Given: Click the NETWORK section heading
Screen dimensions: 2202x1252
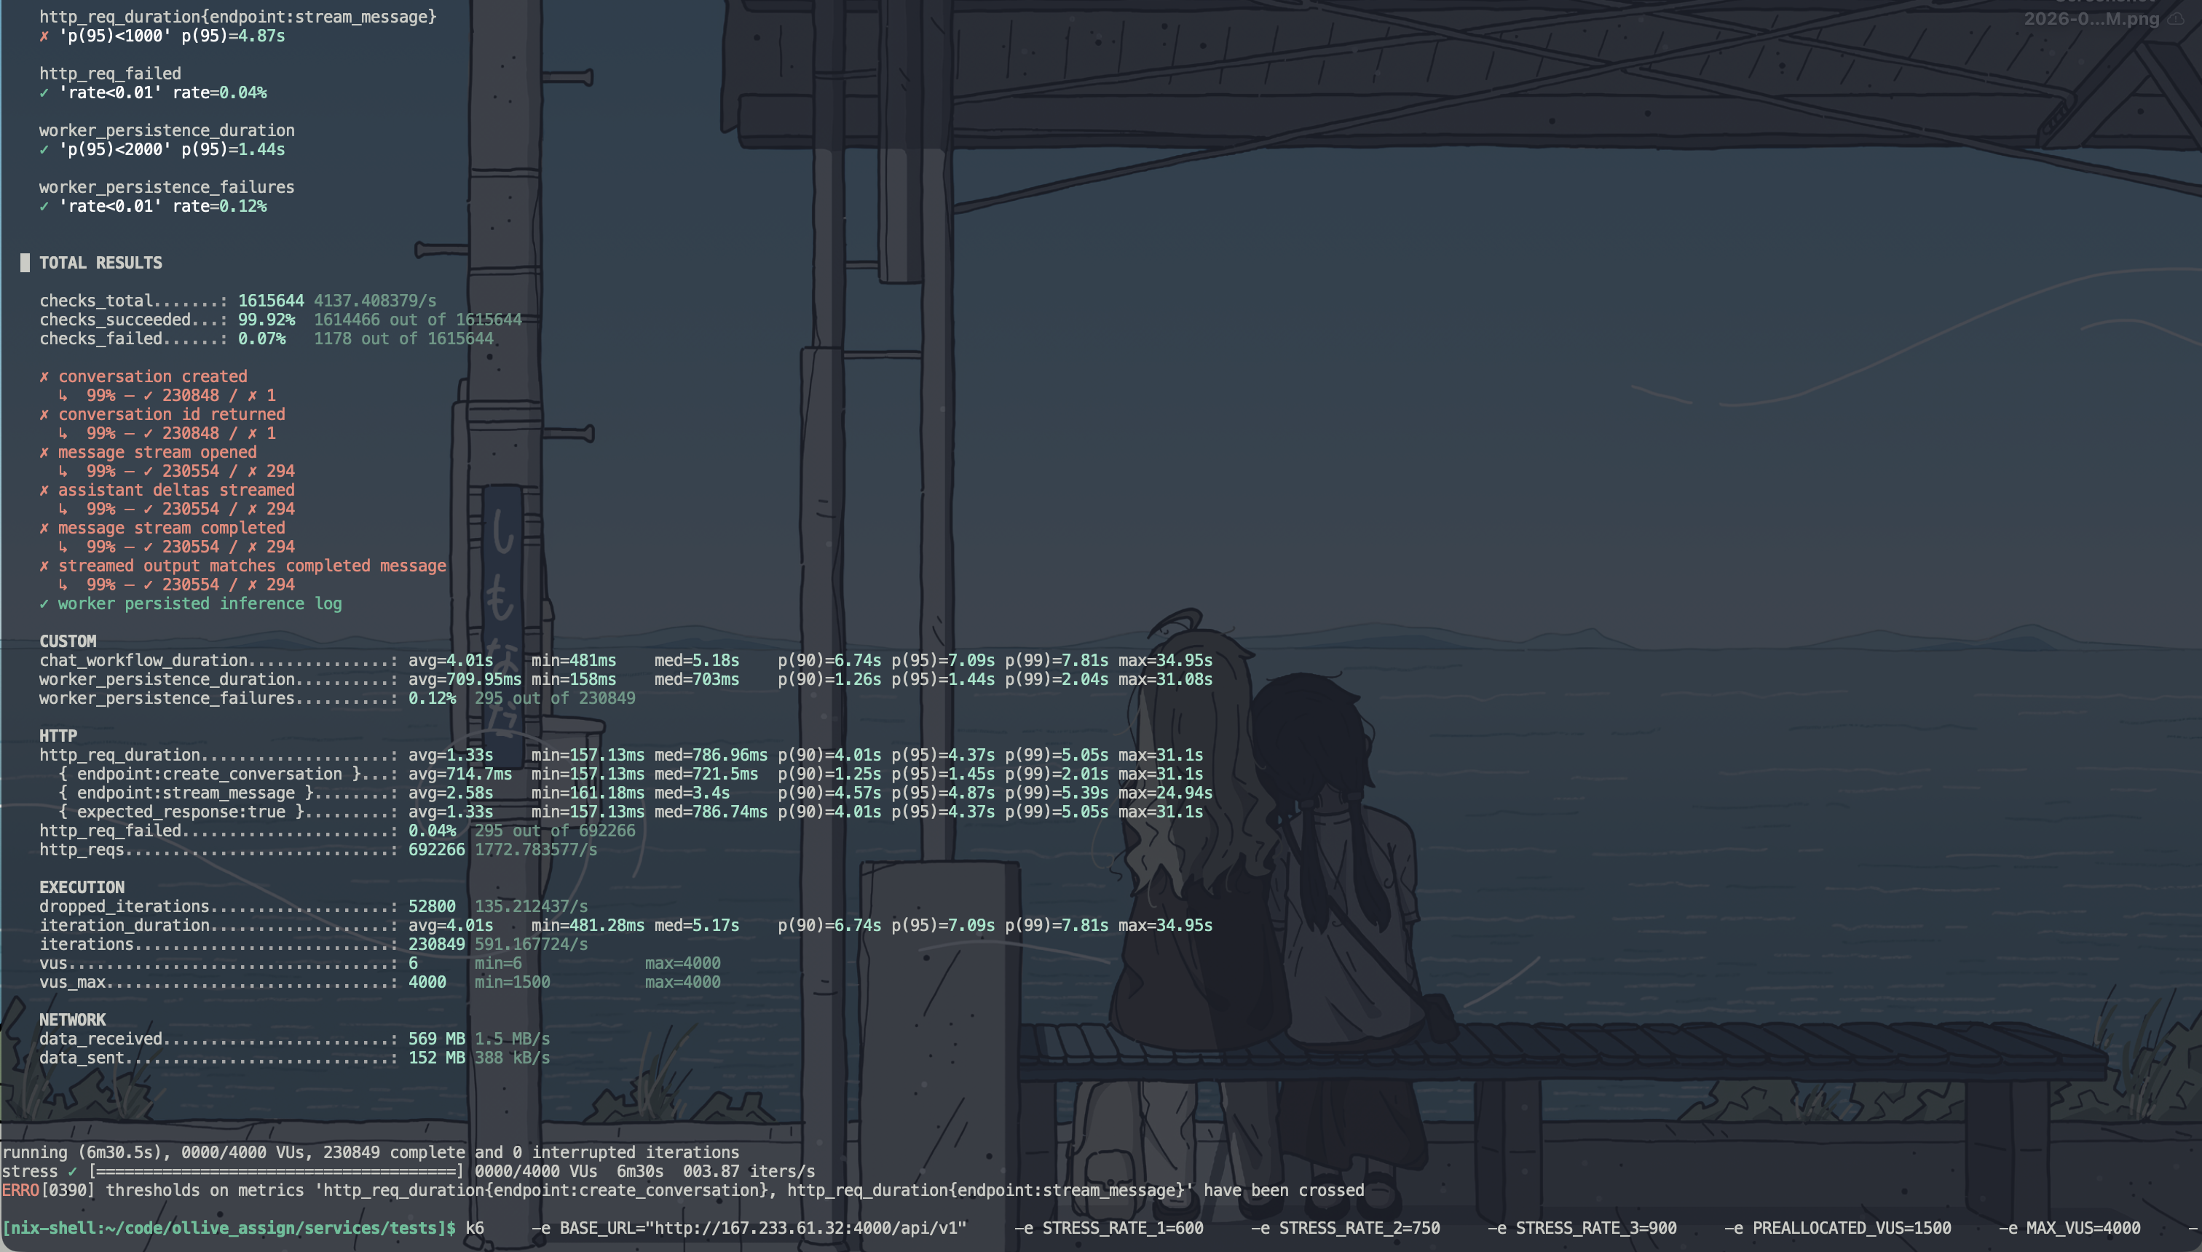Looking at the screenshot, I should coord(72,1020).
